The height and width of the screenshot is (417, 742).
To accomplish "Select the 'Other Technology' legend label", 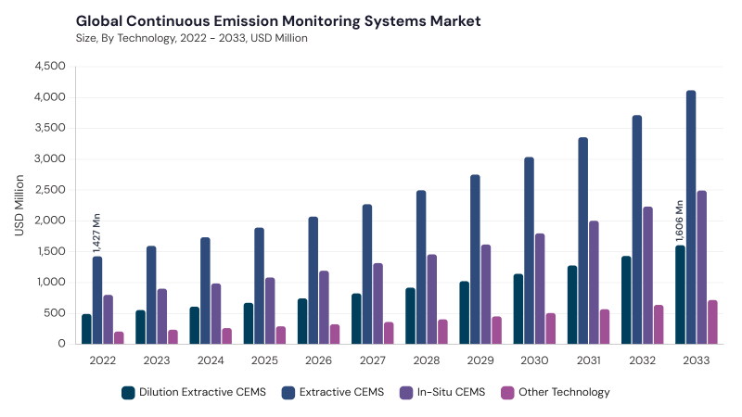I will point(564,392).
